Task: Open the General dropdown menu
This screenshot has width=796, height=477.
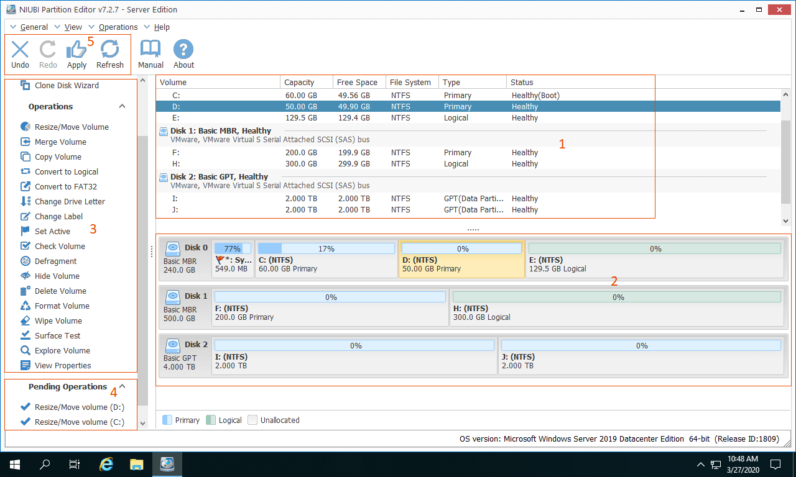Action: pyautogui.click(x=34, y=27)
